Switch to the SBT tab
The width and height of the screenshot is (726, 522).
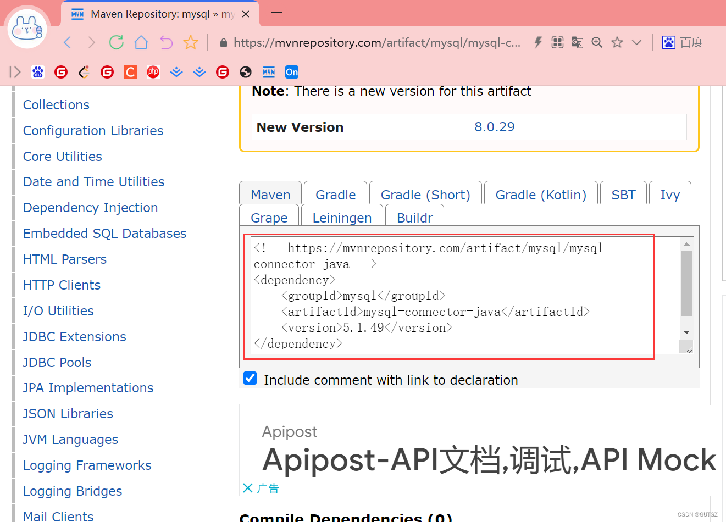623,195
